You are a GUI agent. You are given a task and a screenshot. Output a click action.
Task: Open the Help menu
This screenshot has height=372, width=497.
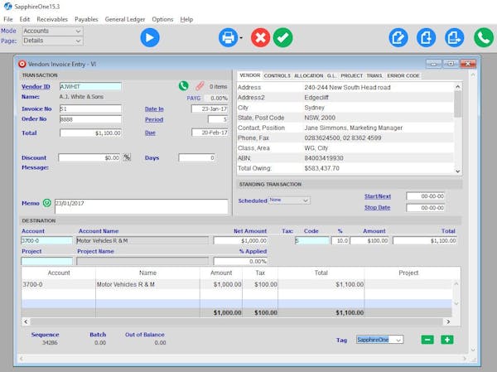pos(186,19)
